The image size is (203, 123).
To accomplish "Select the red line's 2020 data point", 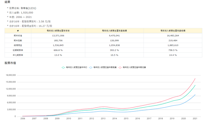I will (184, 93).
